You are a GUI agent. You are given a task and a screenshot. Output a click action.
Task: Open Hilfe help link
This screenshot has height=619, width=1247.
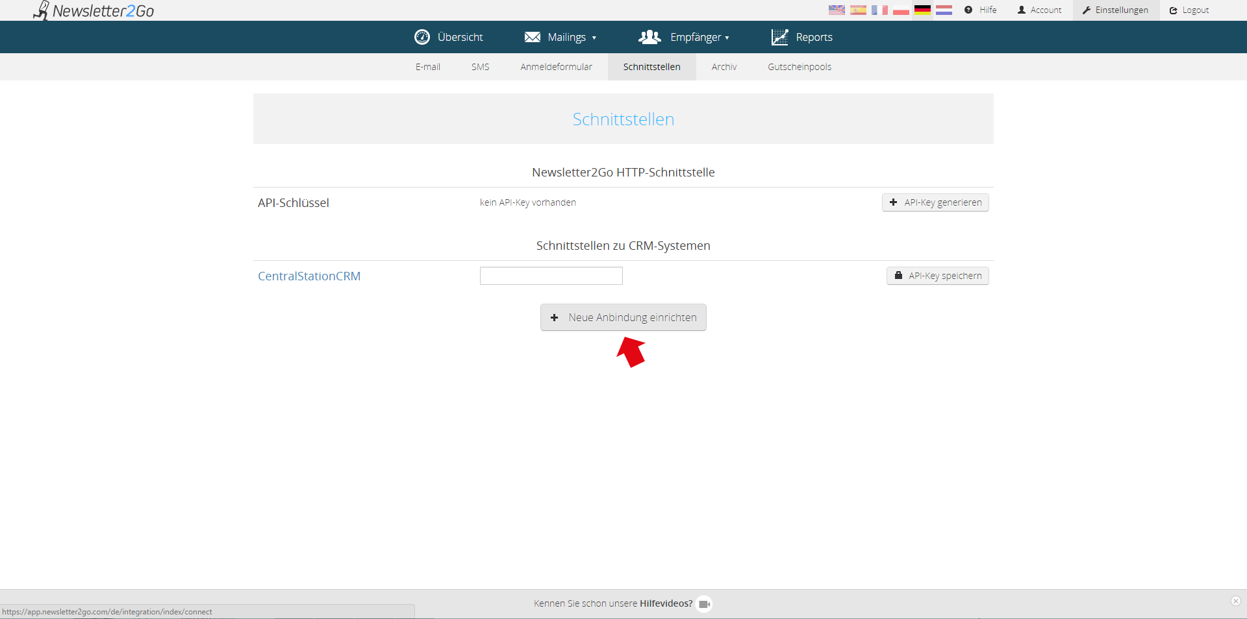981,10
